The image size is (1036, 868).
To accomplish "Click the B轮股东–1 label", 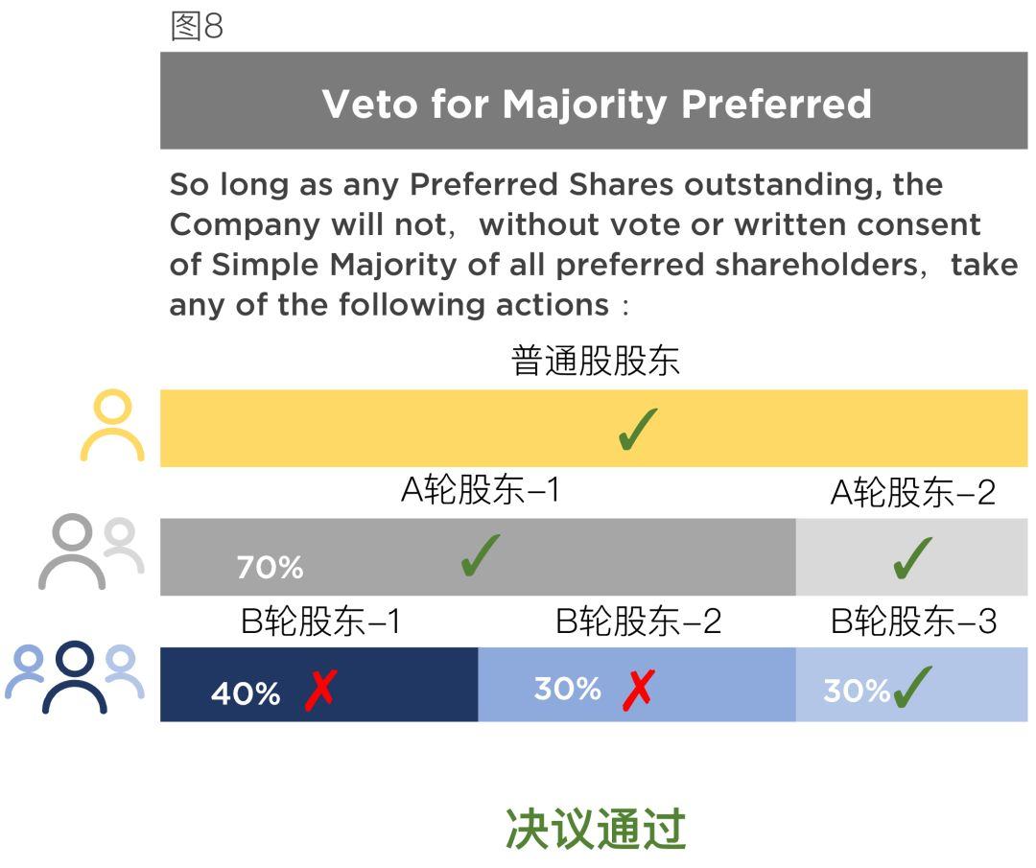I will pos(320,622).
